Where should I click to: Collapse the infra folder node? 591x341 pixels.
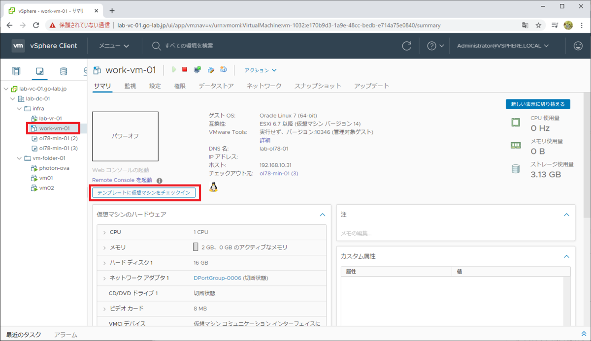click(x=20, y=109)
